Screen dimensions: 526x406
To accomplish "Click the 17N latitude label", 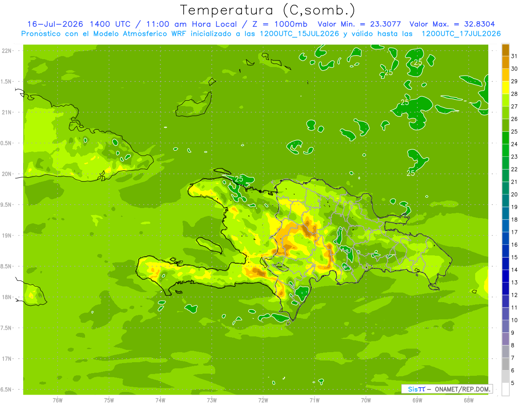I will (x=7, y=359).
